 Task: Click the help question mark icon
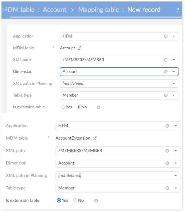coord(178,10)
